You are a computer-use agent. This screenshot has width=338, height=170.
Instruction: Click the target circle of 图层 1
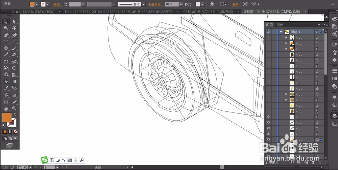point(317,32)
